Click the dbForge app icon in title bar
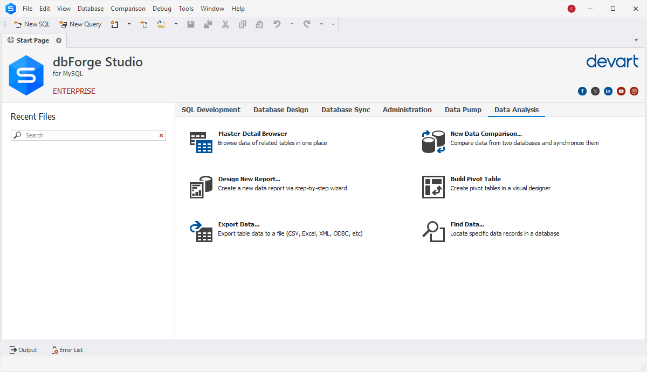The width and height of the screenshot is (647, 372). pos(11,9)
